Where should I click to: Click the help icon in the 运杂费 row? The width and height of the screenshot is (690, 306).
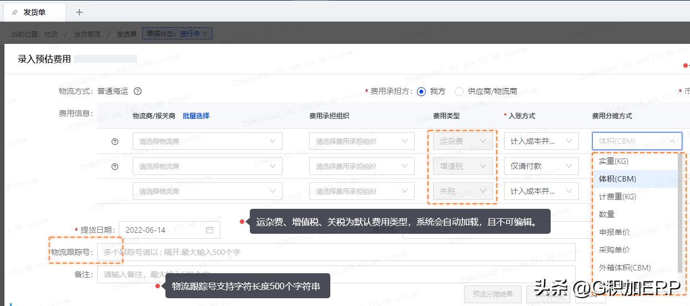tap(115, 142)
